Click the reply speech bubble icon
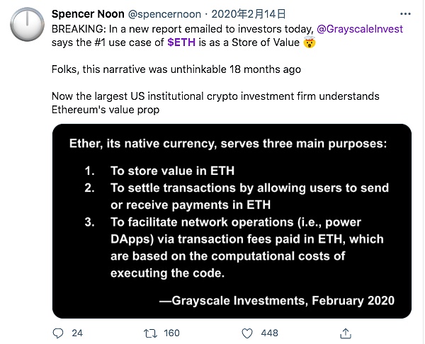This screenshot has width=425, height=344. (58, 332)
